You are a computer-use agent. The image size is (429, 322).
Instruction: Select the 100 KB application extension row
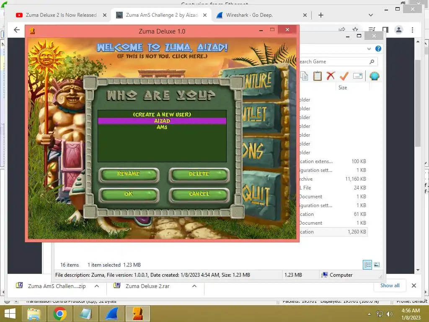(x=333, y=161)
